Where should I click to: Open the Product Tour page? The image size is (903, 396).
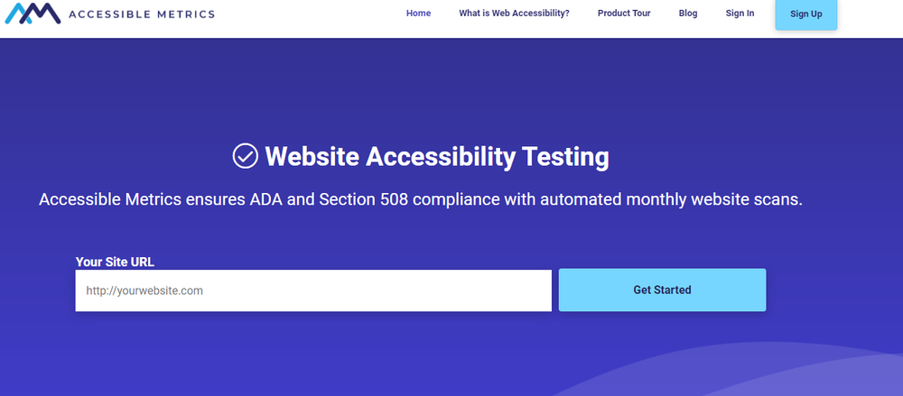pos(624,14)
